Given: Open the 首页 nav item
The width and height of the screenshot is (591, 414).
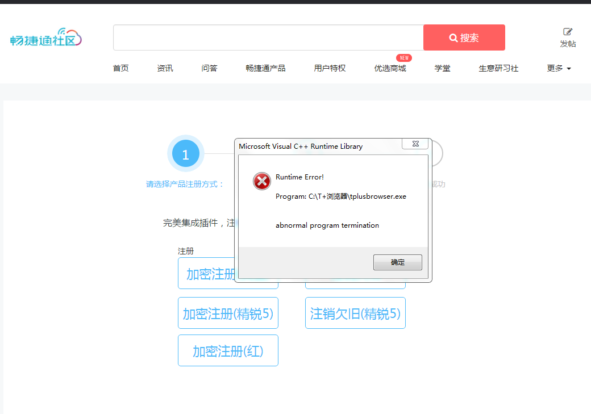Looking at the screenshot, I should [120, 68].
